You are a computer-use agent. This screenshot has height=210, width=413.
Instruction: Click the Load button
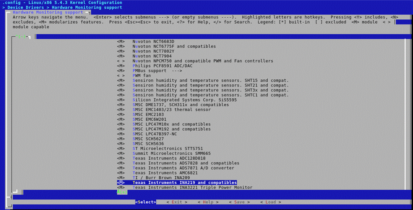tap(271, 202)
